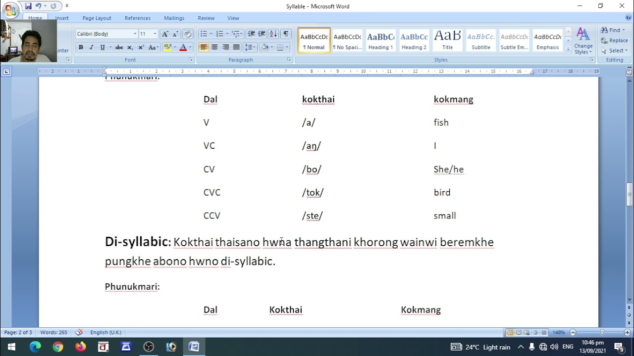
Task: Open font size dropdown
Action: (155, 34)
